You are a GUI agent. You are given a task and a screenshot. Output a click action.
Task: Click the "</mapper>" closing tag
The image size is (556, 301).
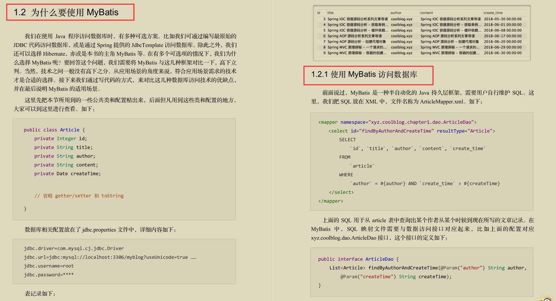click(x=331, y=201)
